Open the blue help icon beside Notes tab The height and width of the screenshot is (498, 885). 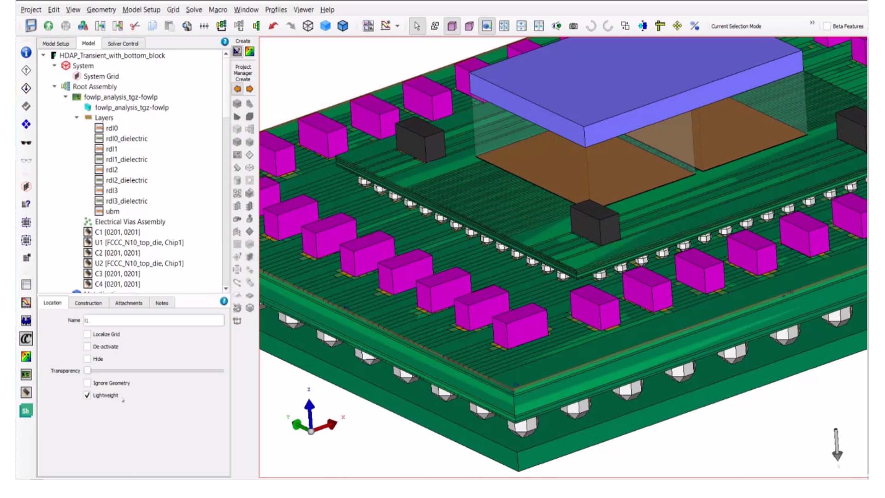pyautogui.click(x=224, y=302)
